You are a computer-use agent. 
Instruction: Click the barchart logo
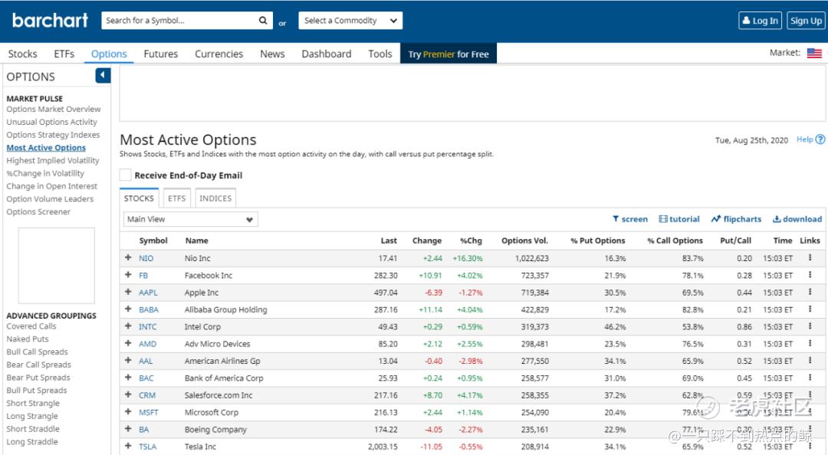tap(50, 21)
